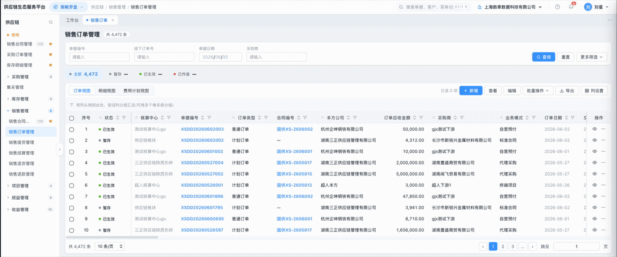
Task: Open the company selector 上海数牵数据科技有限公司
Action: pos(510,7)
